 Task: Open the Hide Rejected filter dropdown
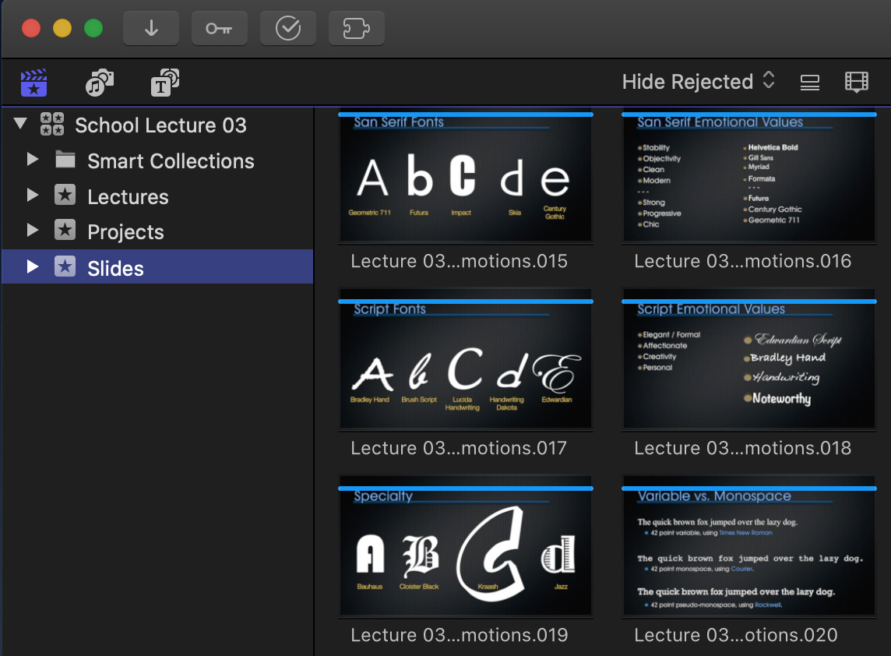pos(698,82)
